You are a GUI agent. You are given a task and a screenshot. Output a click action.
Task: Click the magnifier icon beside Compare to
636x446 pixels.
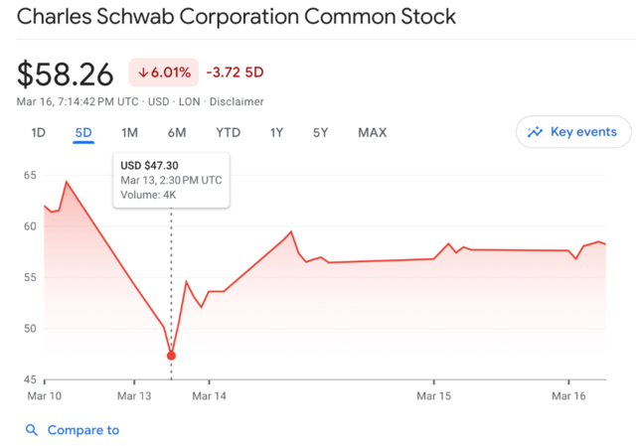point(32,430)
